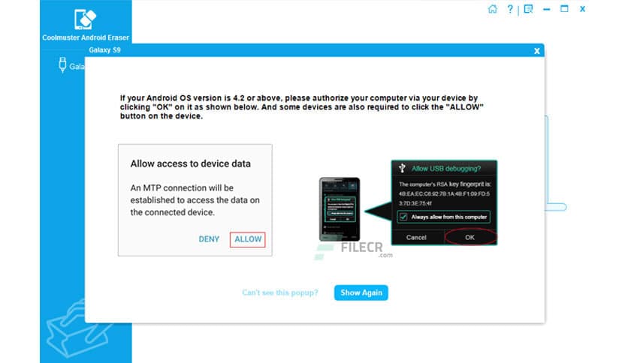Screen dimensions: 628x363
Task: Close the Coolmuster Android Eraser window
Action: pyautogui.click(x=582, y=9)
